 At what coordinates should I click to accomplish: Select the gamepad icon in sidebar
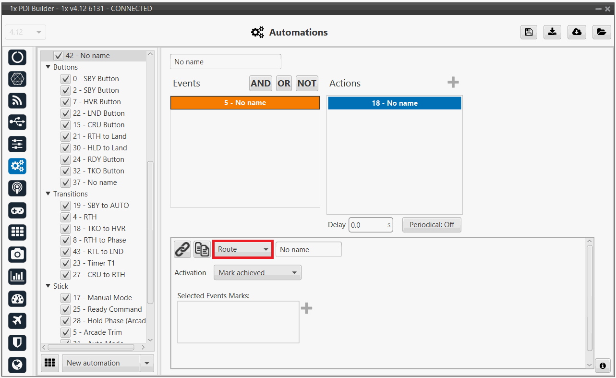[17, 210]
